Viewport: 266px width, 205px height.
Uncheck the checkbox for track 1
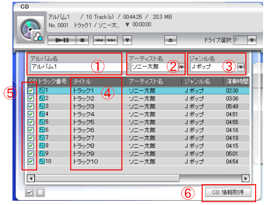point(31,91)
